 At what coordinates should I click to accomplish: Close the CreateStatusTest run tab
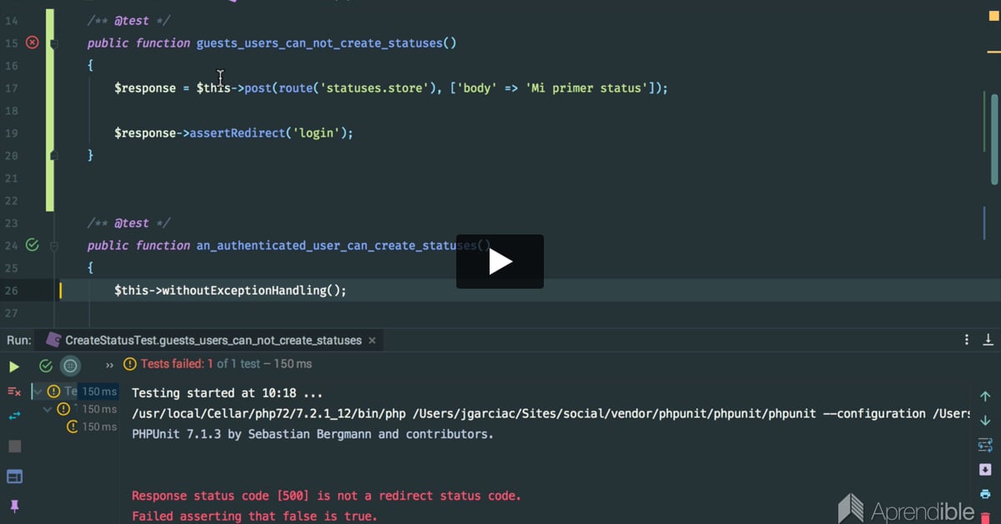pos(372,340)
